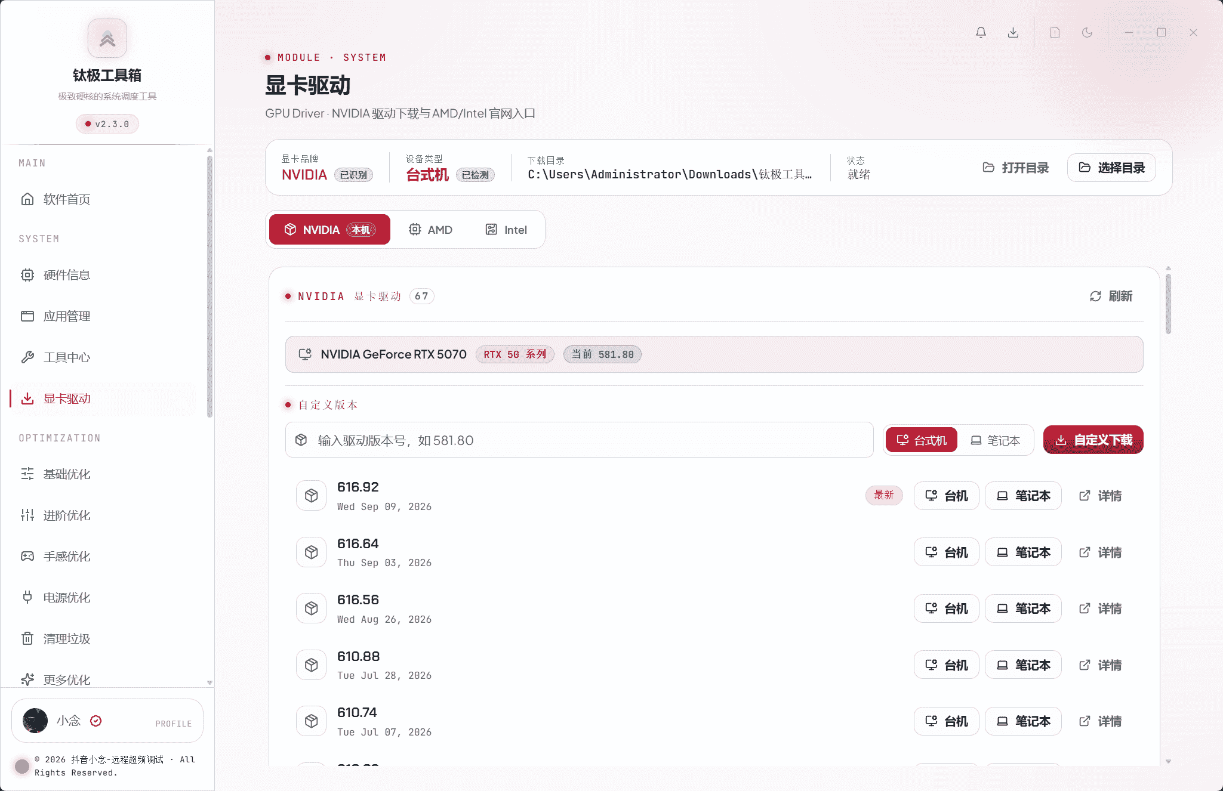Click 自定义下载 button
This screenshot has height=791, width=1223.
[x=1093, y=440]
